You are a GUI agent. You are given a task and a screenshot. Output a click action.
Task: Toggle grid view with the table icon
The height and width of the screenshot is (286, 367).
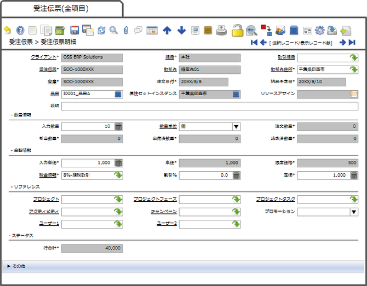pyautogui.click(x=152, y=31)
